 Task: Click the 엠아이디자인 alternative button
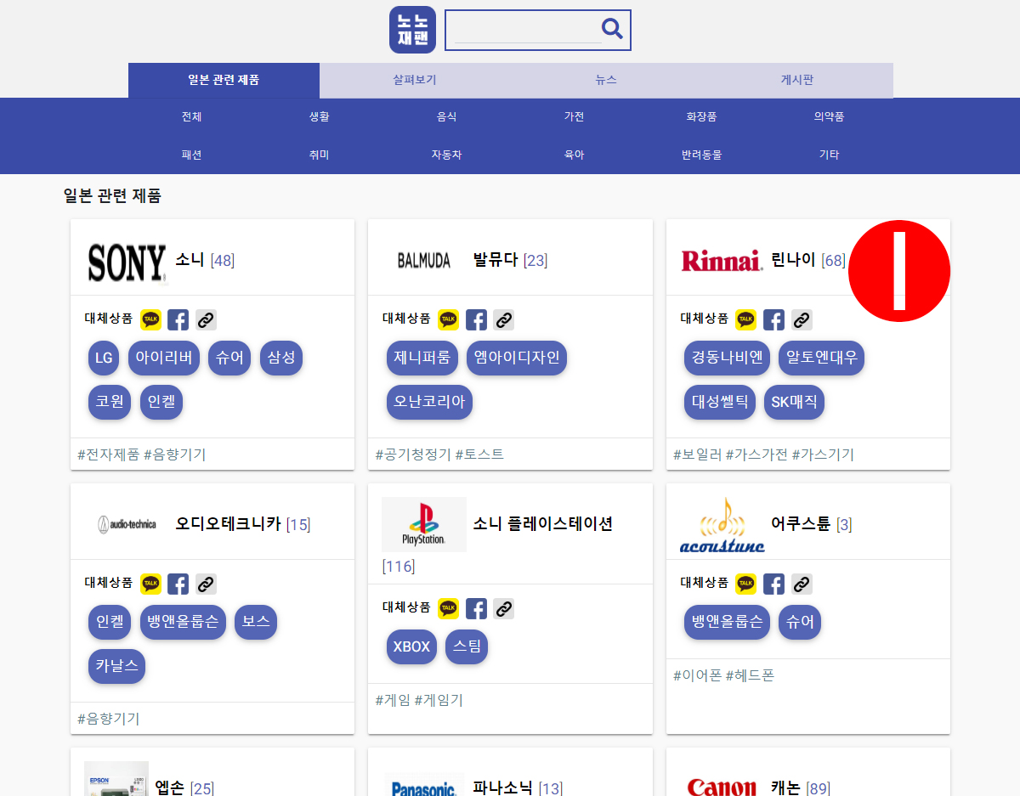517,358
